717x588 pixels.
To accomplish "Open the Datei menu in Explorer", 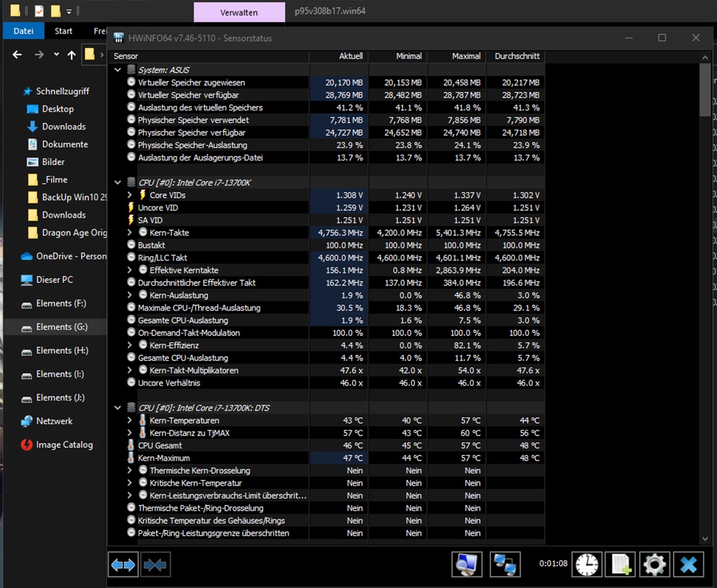I will (x=23, y=31).
